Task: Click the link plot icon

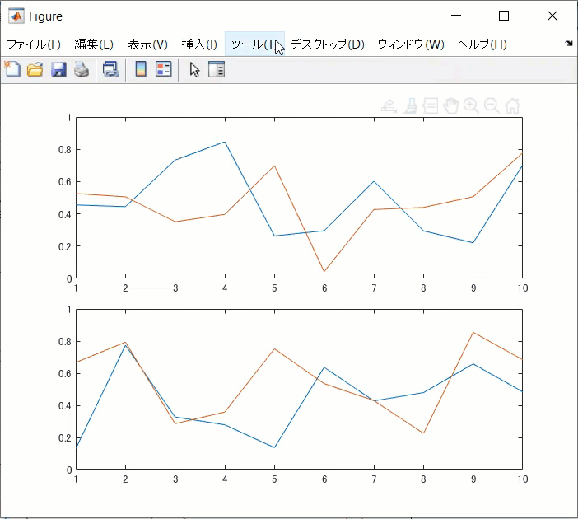Action: (110, 70)
